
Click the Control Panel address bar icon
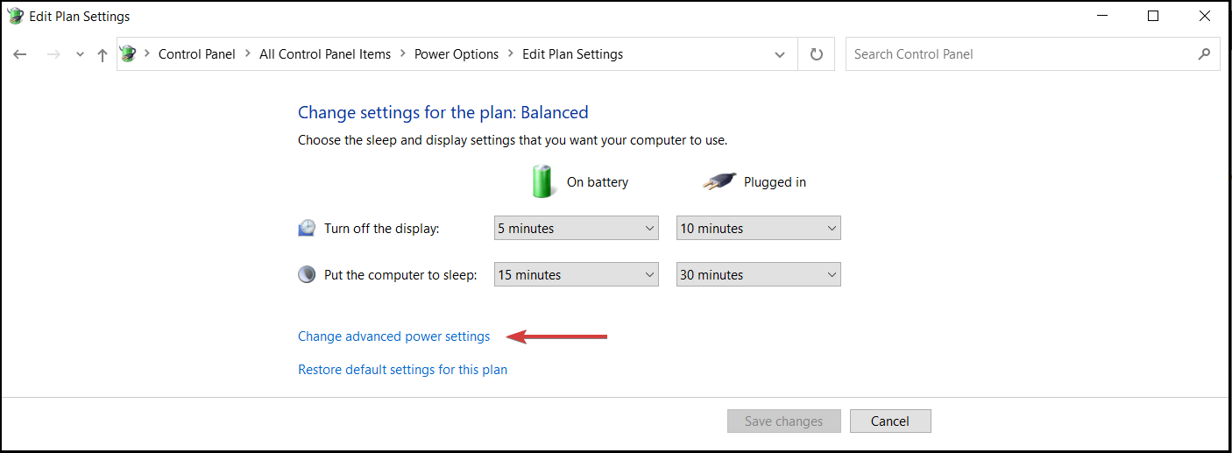click(x=129, y=53)
